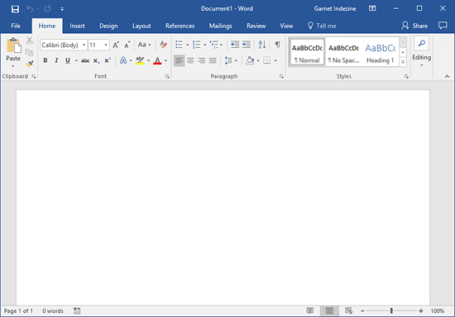Viewport: 455px width, 317px height.
Task: Click the Increase Indent icon
Action: [x=246, y=45]
